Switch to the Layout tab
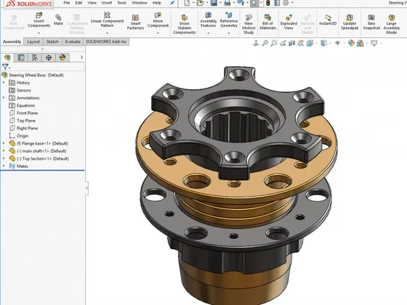This screenshot has height=305, width=407. click(x=33, y=41)
